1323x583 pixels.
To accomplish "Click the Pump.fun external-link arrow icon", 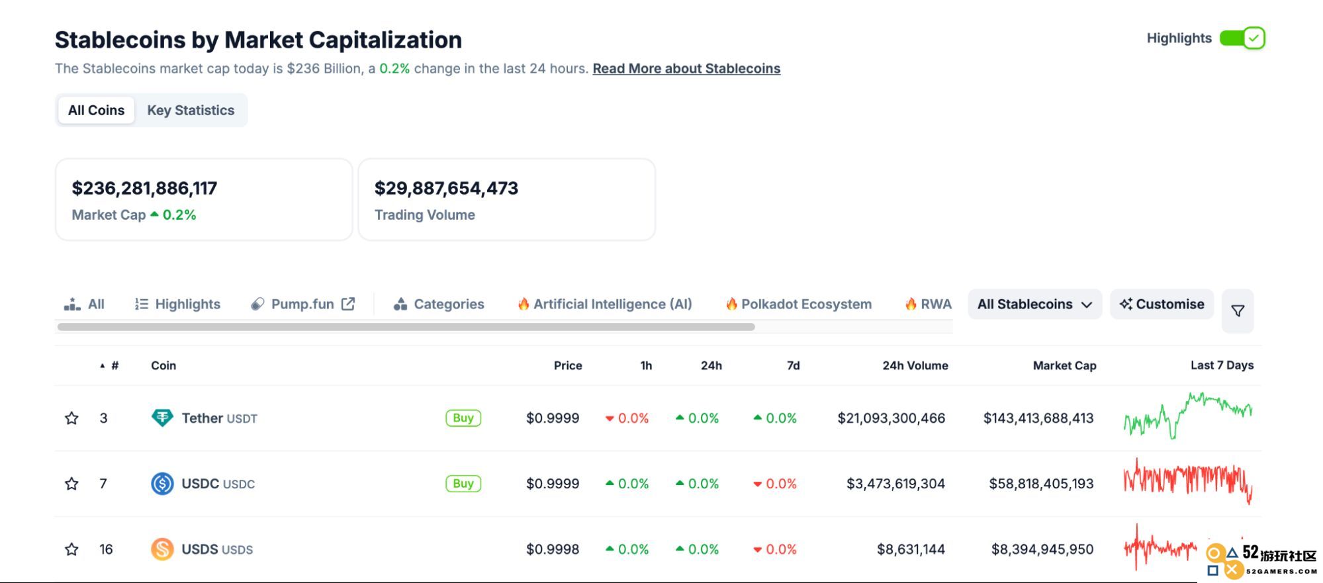I will tap(348, 304).
